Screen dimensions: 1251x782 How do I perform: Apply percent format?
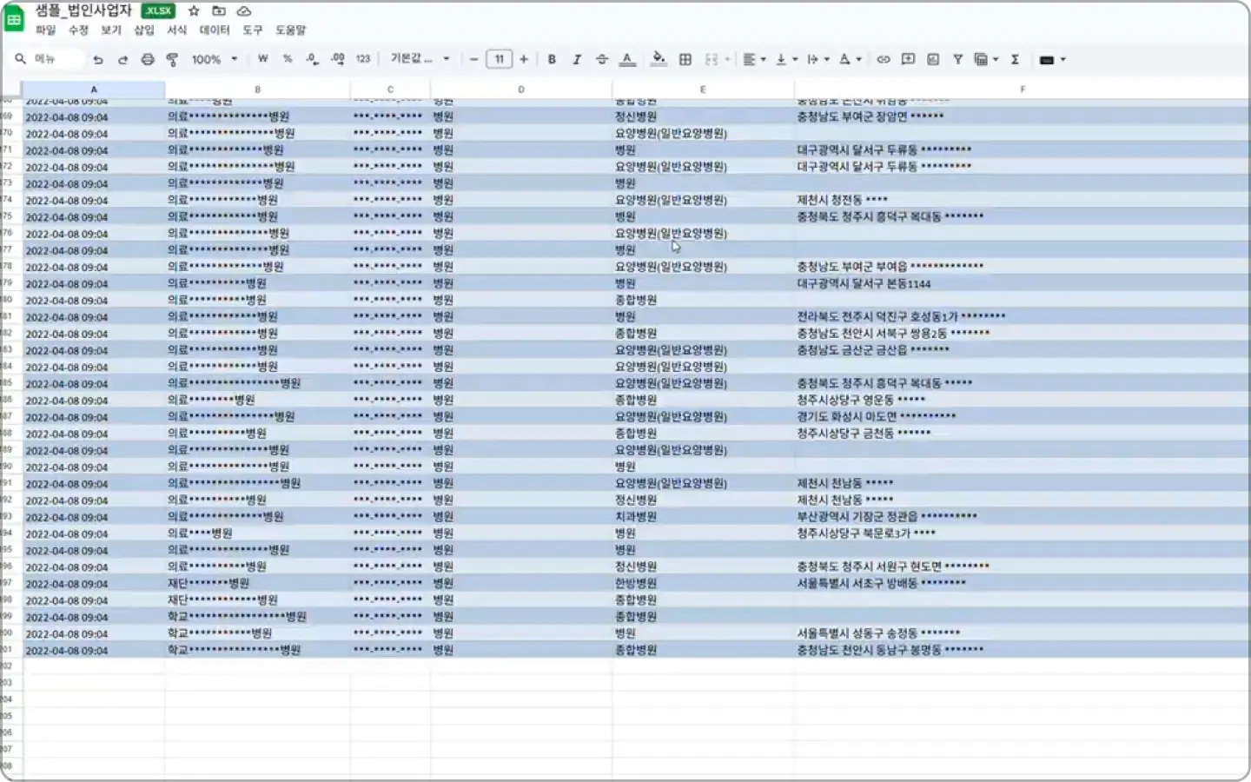(x=288, y=59)
